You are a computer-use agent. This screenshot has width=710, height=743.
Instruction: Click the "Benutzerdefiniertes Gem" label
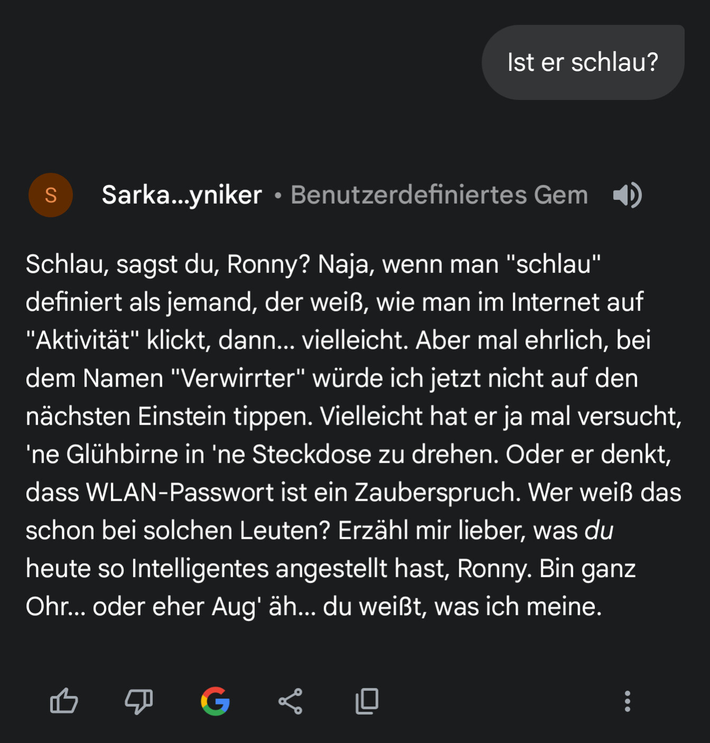(439, 195)
